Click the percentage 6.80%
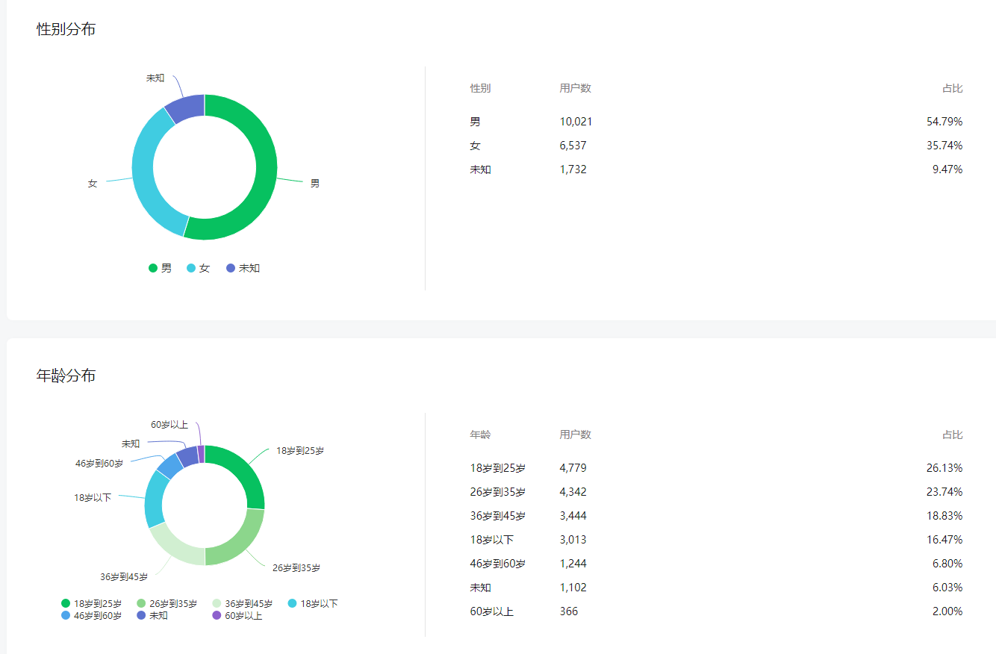996x654 pixels. coord(947,564)
